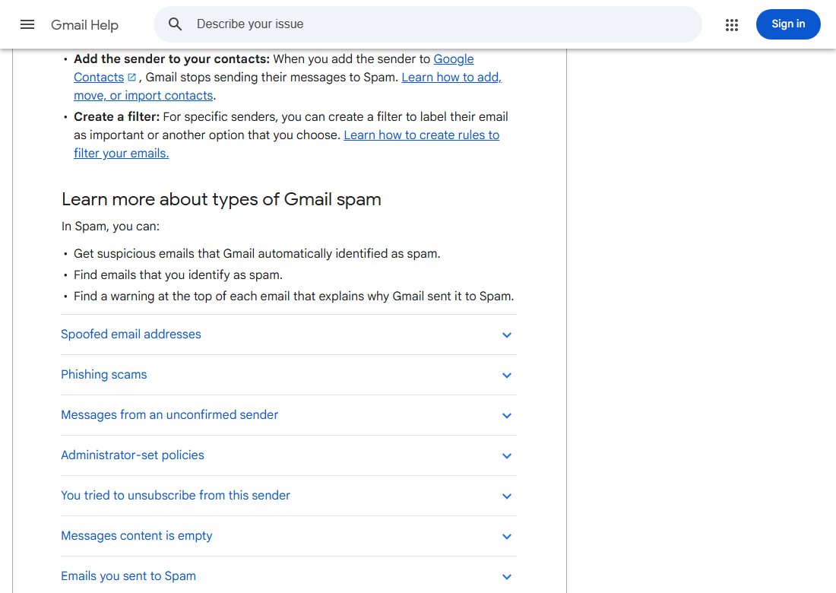Expand Messages from an unconfirmed sender
The image size is (836, 593).
click(289, 415)
